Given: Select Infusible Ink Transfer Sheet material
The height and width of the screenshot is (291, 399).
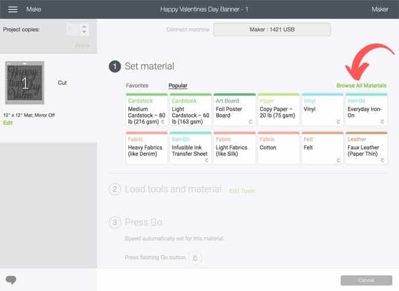Looking at the screenshot, I should coord(190,148).
